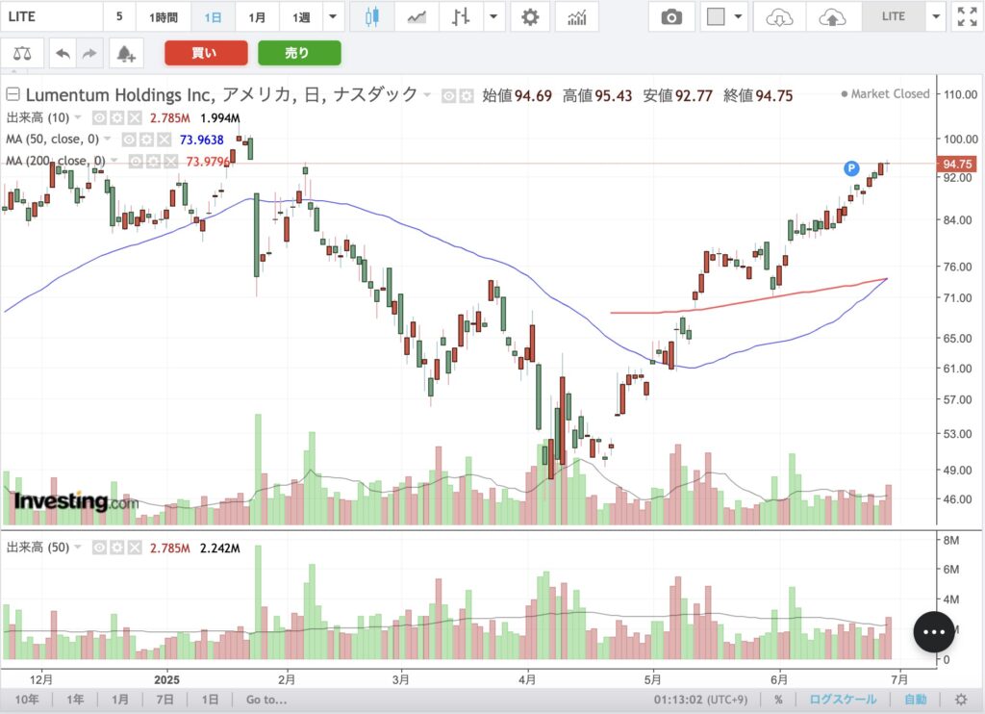
Task: Collapse the Lumentum Holdings legend box
Action: tap(13, 95)
